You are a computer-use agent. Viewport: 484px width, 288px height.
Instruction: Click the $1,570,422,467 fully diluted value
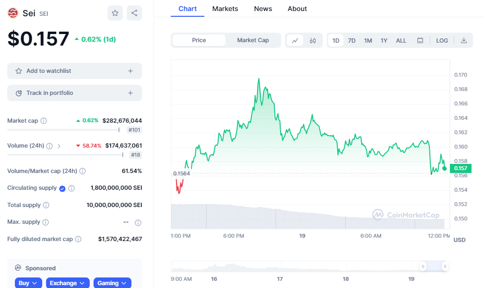120,239
